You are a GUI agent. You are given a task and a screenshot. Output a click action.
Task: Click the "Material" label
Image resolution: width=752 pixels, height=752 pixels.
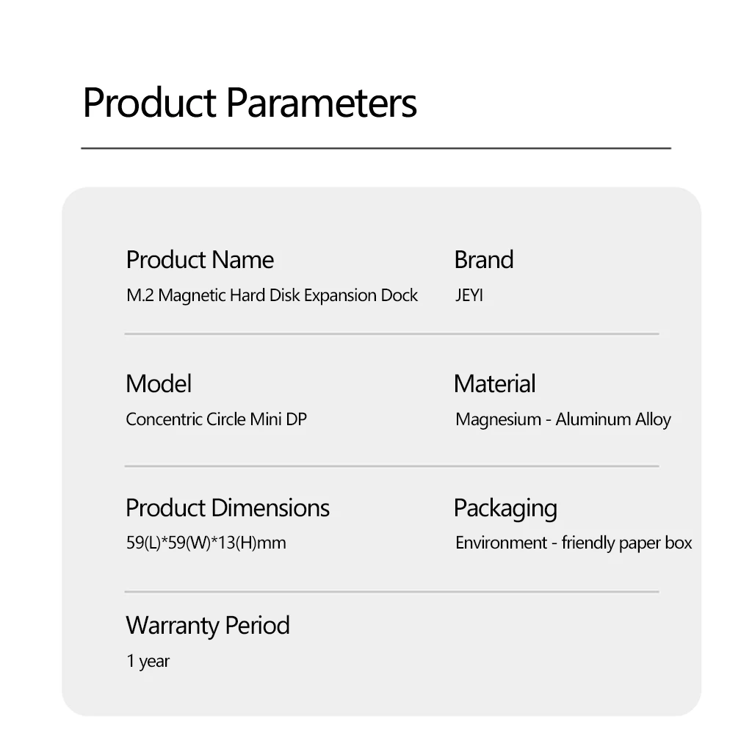coord(494,384)
